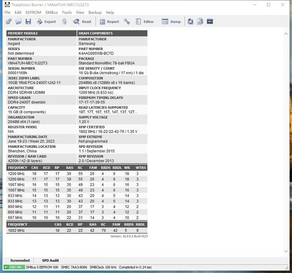This screenshot has height=273, width=292.
Task: Switch to the Dump view
Action: click(171, 22)
